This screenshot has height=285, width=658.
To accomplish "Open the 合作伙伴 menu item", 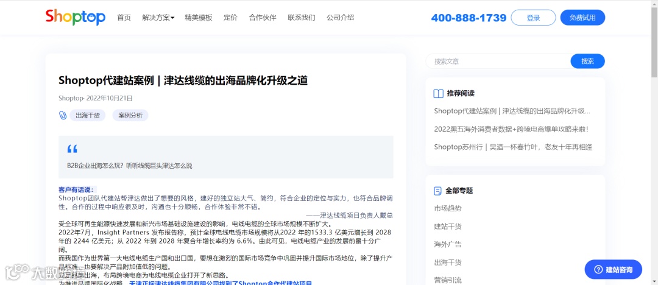I will 262,18.
